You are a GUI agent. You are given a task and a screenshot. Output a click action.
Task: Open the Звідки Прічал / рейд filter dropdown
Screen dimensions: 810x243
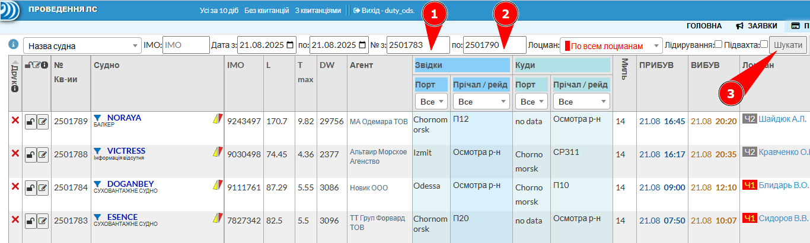click(x=481, y=102)
